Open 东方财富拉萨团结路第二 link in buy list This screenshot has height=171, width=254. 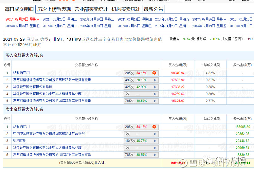(52, 101)
